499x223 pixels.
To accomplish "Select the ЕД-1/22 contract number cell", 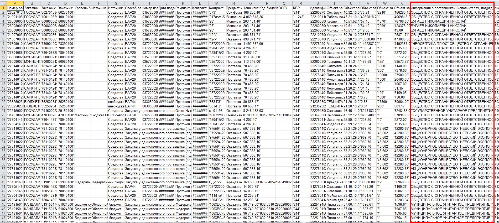I will coord(217,182).
